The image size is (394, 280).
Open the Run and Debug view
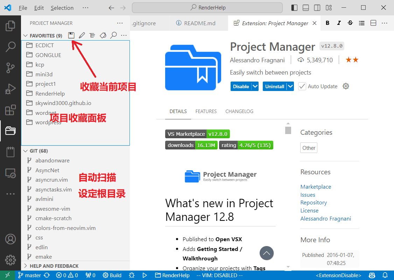(x=10, y=89)
